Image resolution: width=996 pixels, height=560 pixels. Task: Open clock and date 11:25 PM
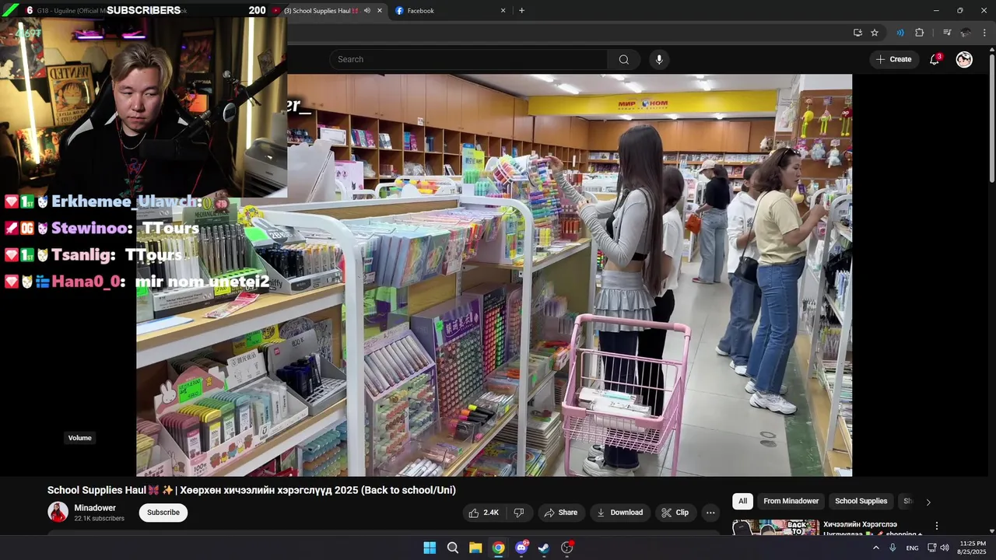(x=972, y=548)
